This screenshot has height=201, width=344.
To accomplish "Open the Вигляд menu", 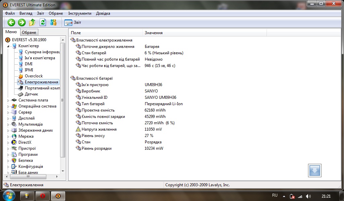I will (x=26, y=13).
